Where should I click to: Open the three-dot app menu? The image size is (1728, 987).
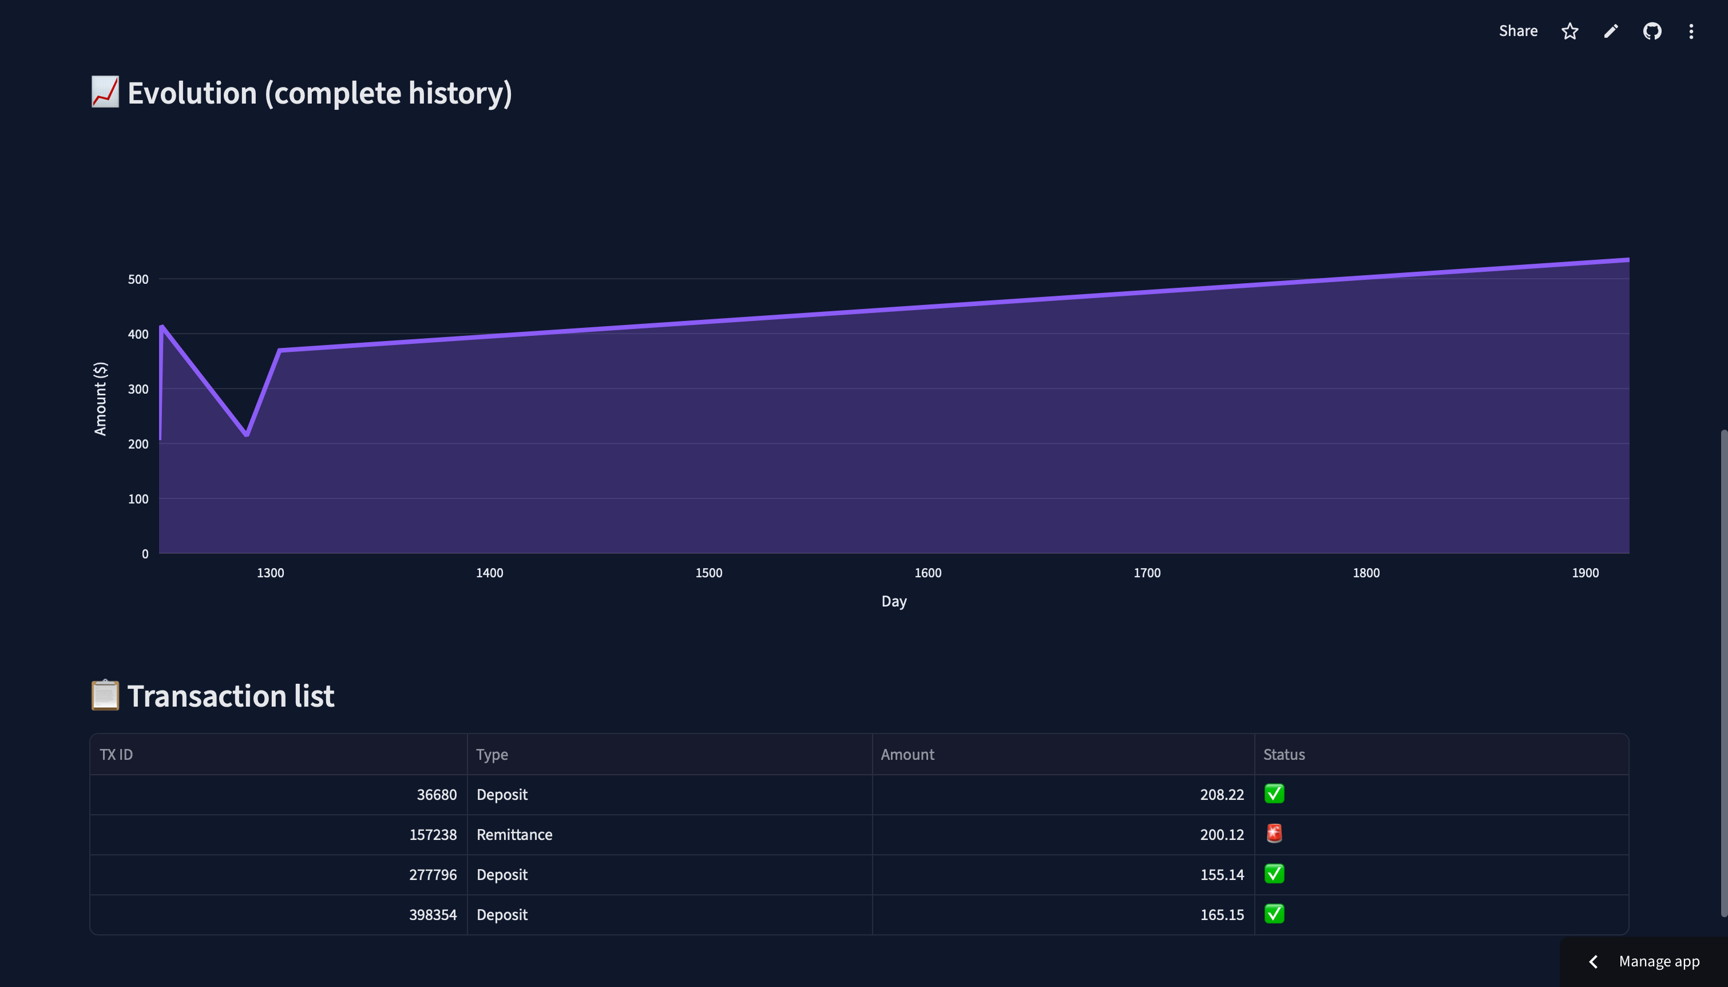click(x=1691, y=31)
